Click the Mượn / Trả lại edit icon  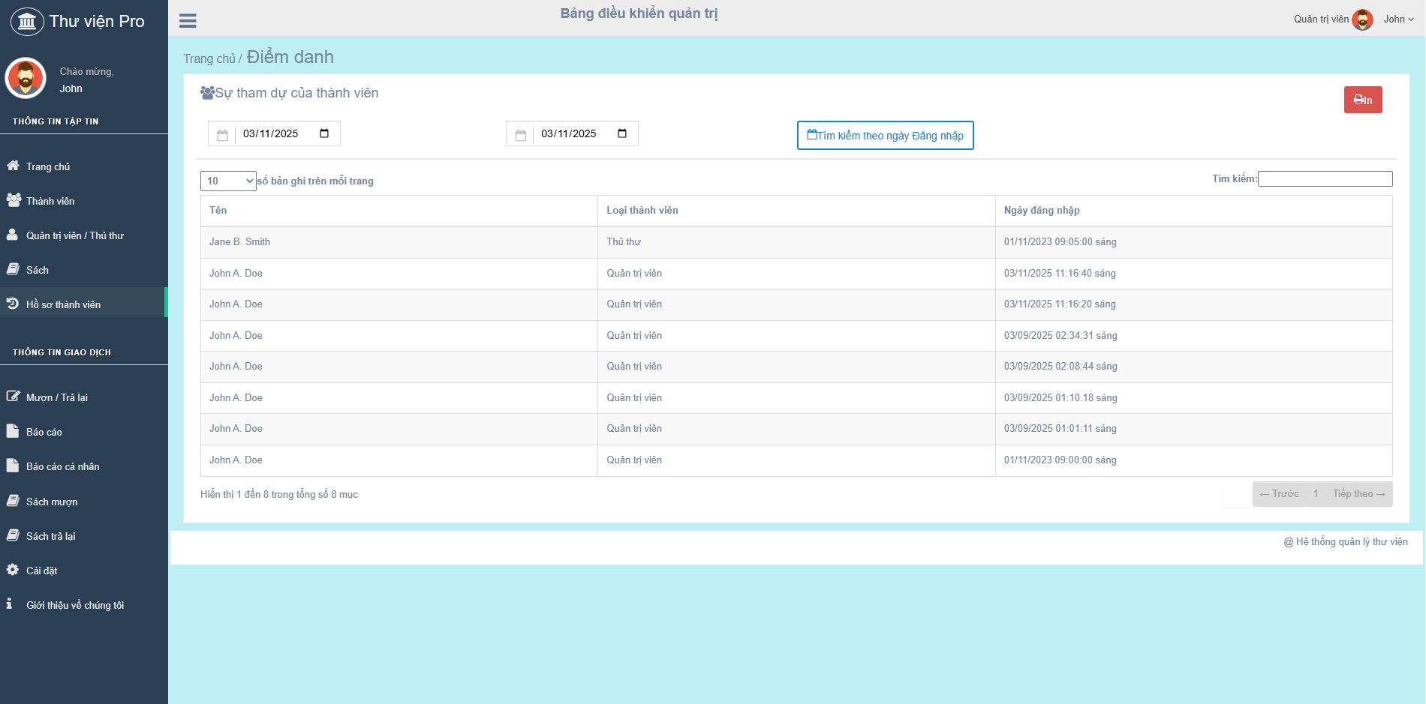tap(13, 397)
